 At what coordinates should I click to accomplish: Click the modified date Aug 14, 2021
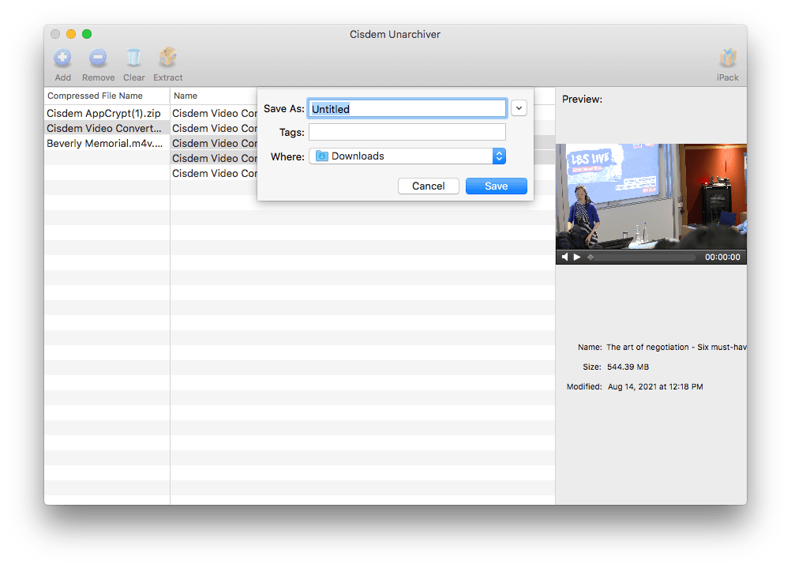point(654,387)
